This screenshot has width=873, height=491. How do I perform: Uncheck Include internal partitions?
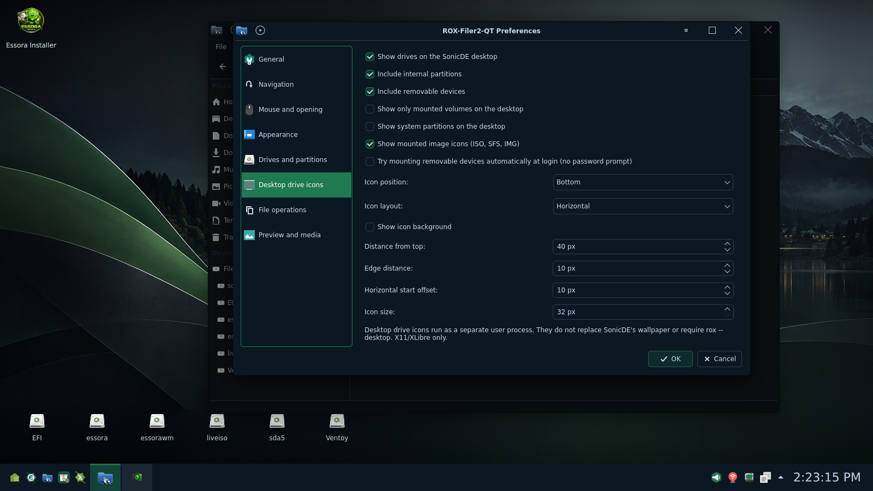370,74
